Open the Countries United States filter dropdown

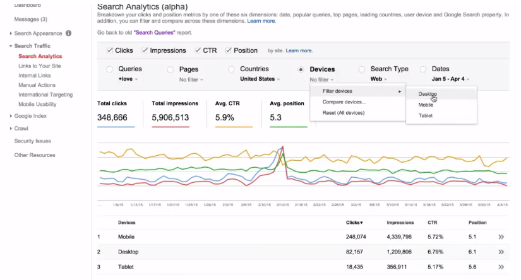[260, 79]
